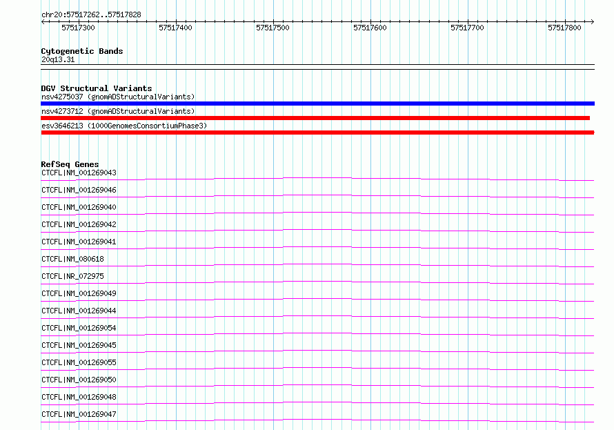The height and width of the screenshot is (430, 614).
Task: Click the ruler's left arrow end
Action: coord(43,22)
